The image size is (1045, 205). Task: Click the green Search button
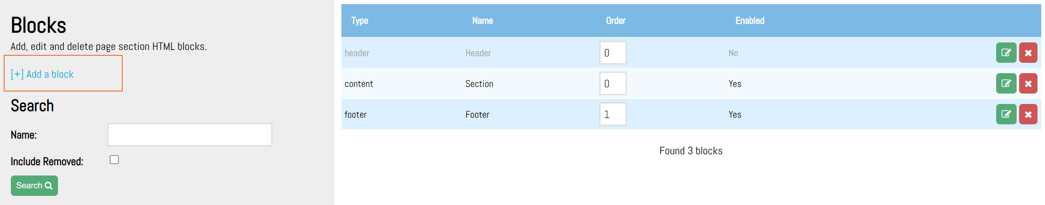[34, 185]
